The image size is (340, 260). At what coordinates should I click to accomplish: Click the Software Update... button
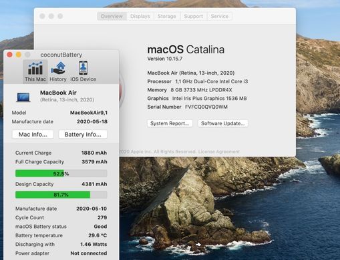click(223, 123)
